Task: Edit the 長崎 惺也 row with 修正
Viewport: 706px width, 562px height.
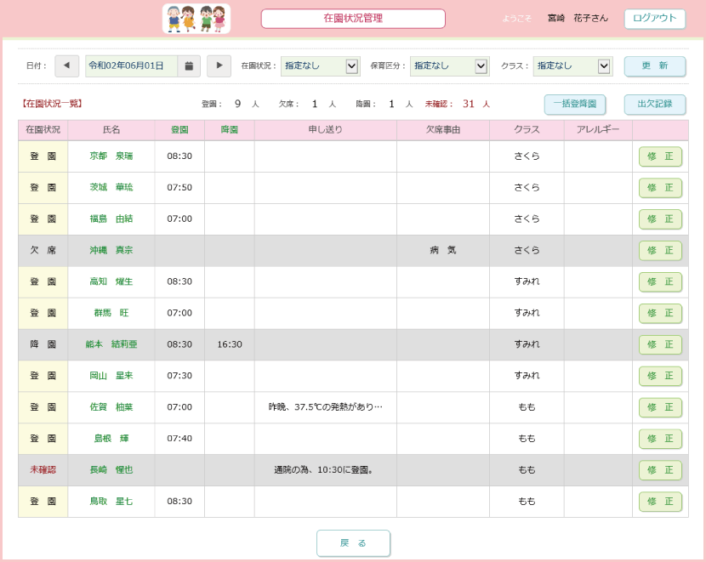Action: [x=660, y=470]
